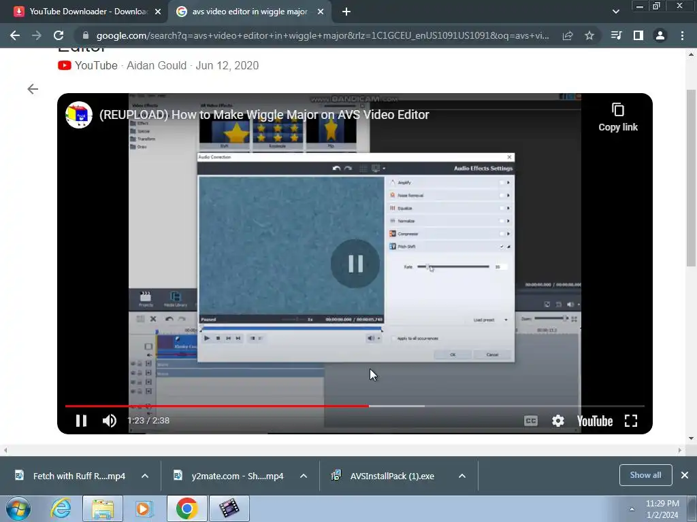Viewport: 697px width, 522px height.
Task: Click the pause button in player controls
Action: pos(82,420)
